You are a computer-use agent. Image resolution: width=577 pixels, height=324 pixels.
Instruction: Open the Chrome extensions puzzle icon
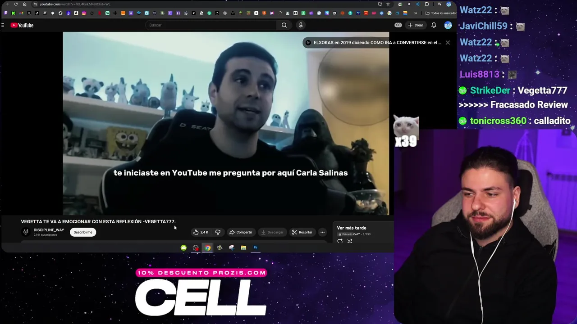tap(426, 4)
